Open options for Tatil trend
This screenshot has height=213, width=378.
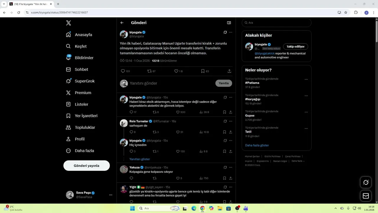click(306, 129)
